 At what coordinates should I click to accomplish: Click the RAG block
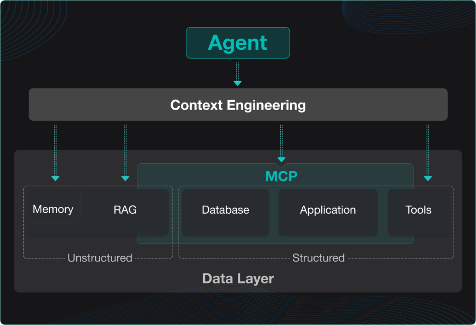click(125, 210)
